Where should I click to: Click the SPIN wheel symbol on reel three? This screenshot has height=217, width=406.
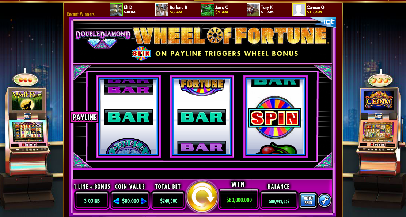tap(275, 118)
